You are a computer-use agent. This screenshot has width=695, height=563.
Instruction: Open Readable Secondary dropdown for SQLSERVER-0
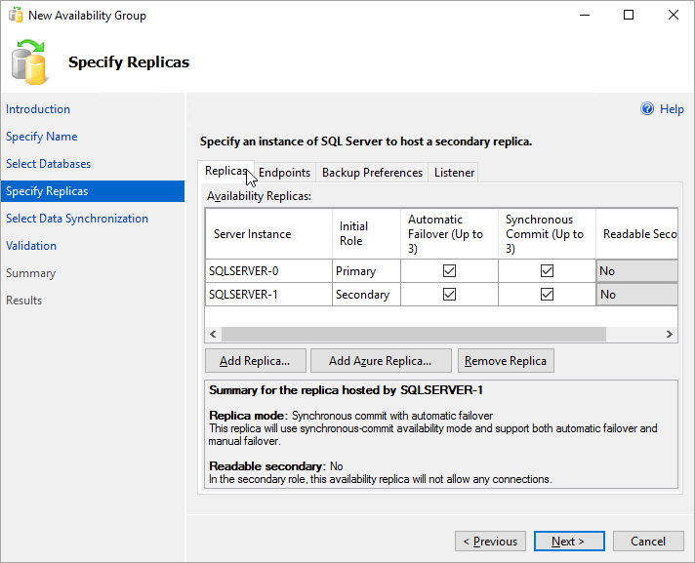[636, 271]
